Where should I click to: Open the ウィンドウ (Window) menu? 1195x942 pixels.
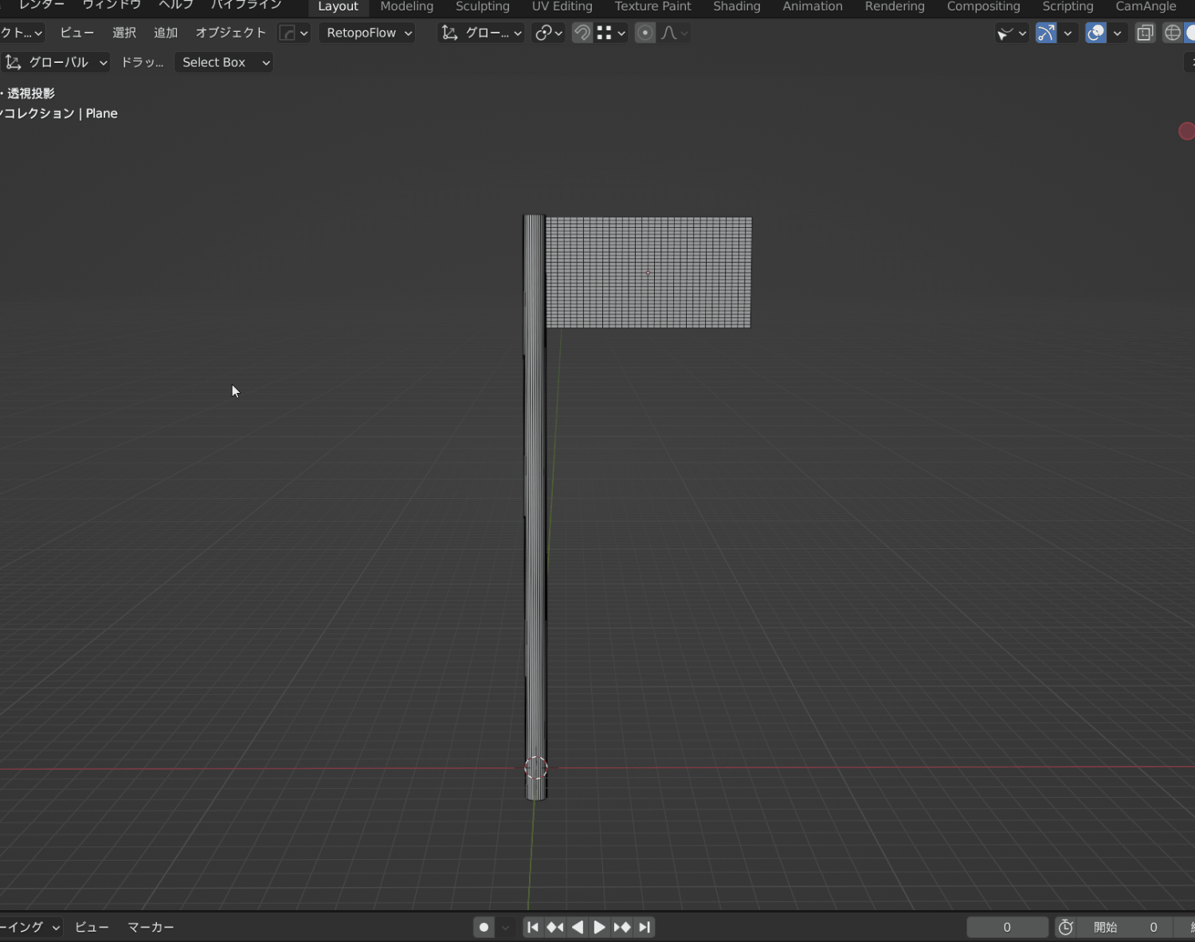click(112, 5)
